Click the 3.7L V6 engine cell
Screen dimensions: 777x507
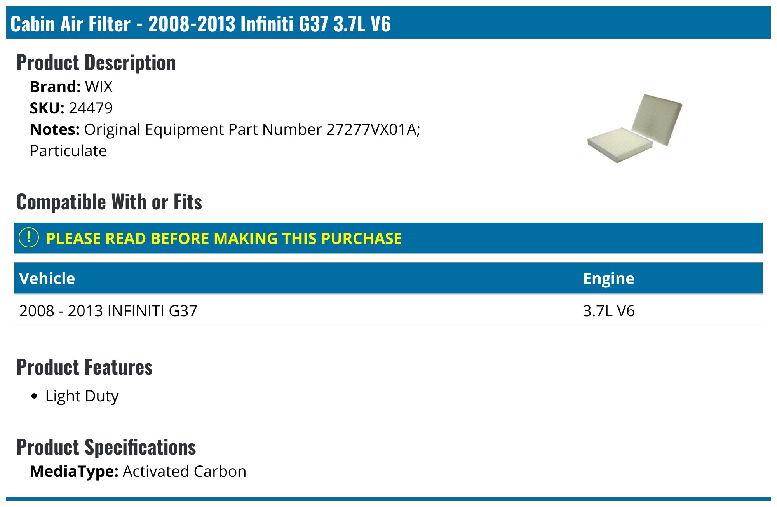608,311
